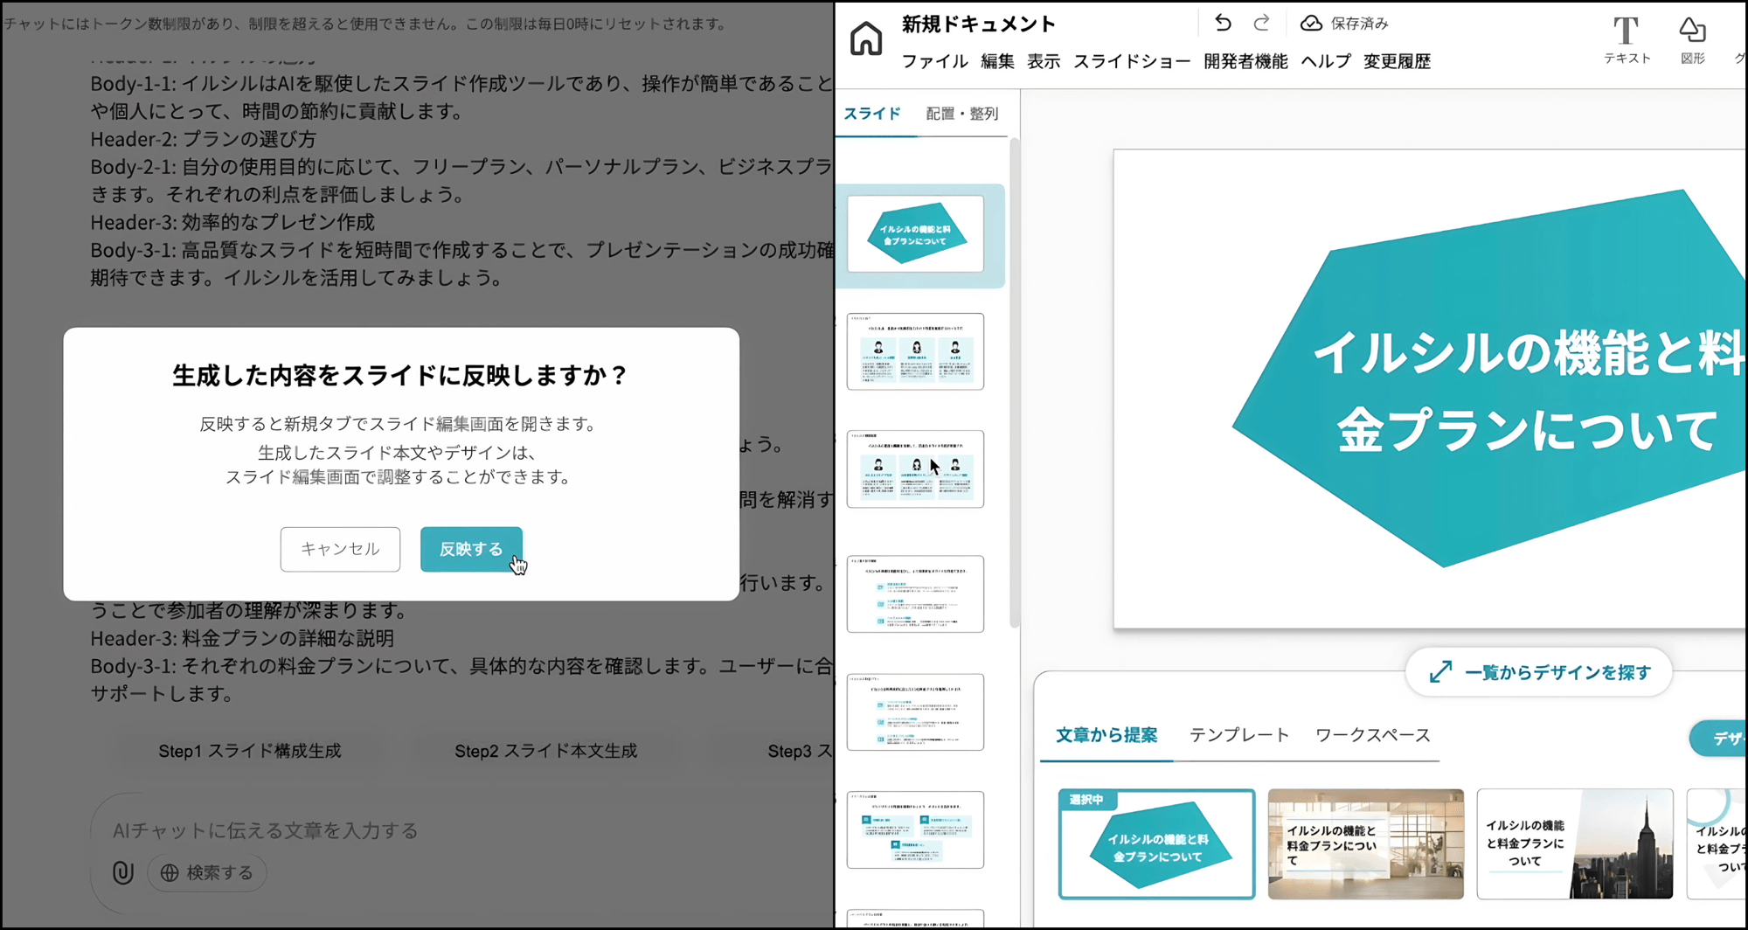Select the second slide thumbnail
Image resolution: width=1748 pixels, height=930 pixels.
915,351
